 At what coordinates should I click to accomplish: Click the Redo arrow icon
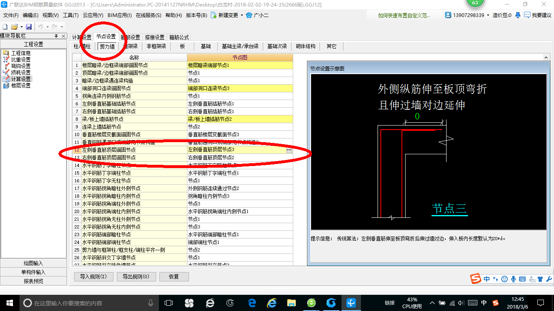coord(55,27)
